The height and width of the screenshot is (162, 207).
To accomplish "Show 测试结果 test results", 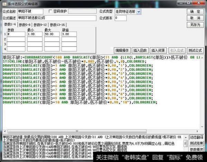I will pyautogui.click(x=197, y=143).
